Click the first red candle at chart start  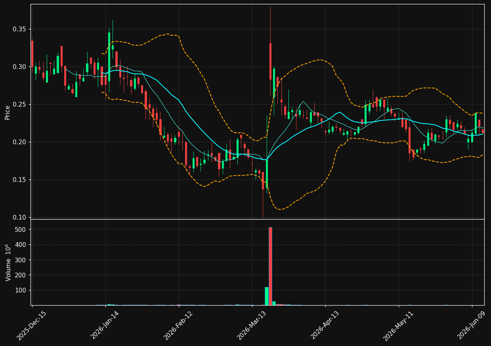pyautogui.click(x=32, y=54)
